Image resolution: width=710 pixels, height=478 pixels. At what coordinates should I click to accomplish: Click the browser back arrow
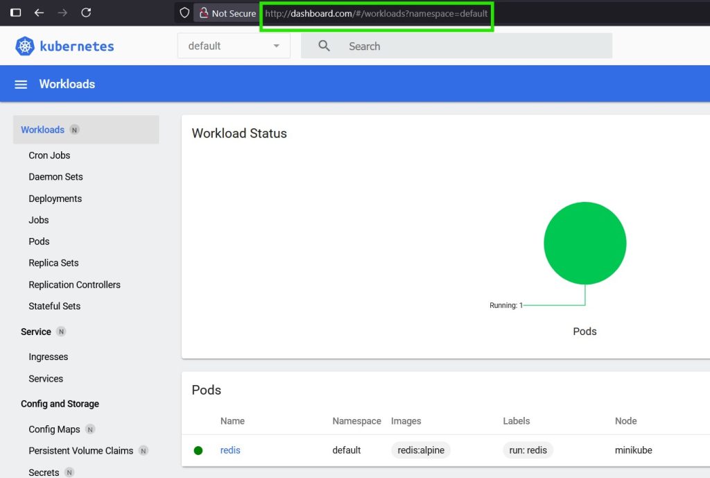click(39, 12)
